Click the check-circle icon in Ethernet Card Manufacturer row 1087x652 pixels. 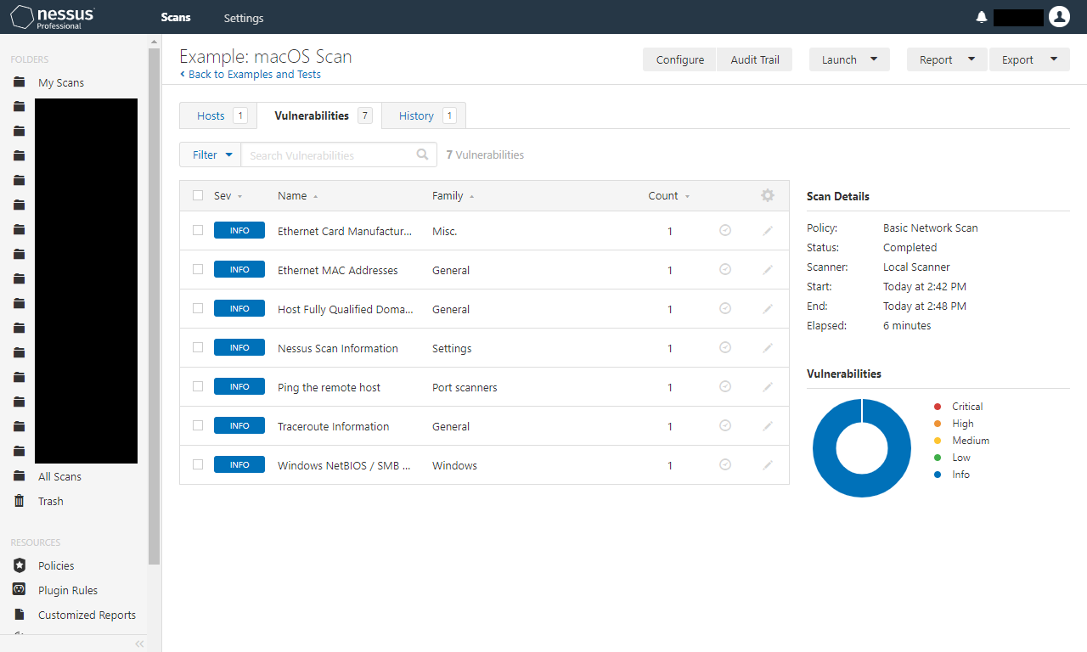click(725, 230)
